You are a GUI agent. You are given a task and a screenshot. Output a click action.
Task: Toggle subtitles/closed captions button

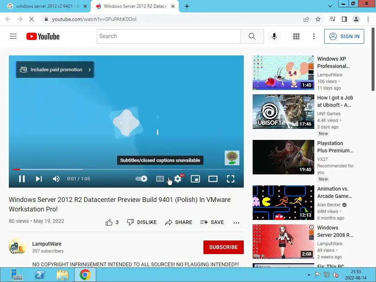[x=160, y=179]
